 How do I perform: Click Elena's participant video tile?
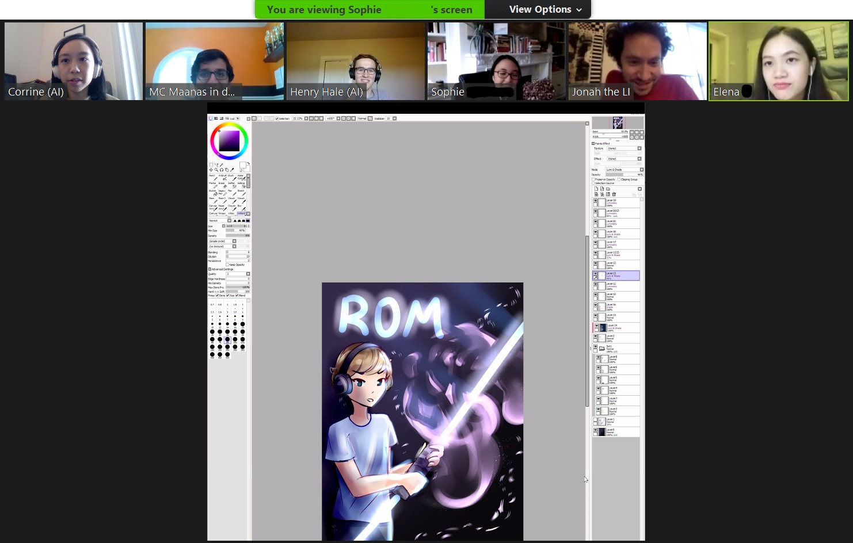point(778,61)
